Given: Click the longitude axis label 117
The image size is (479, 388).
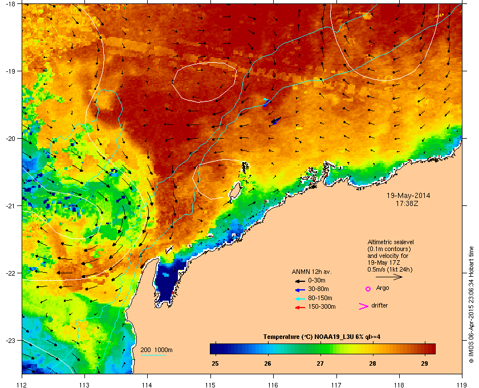Looking at the screenshot, I should pos(336,385).
